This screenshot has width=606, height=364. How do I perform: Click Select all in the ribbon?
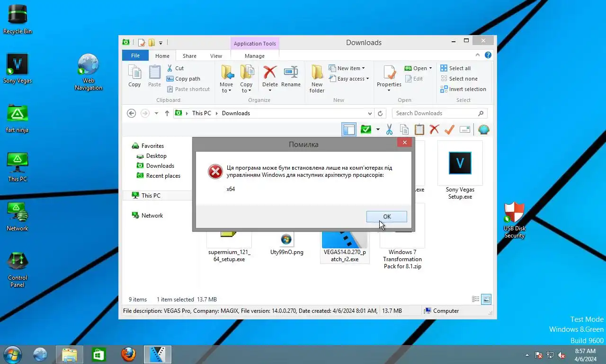[455, 68]
